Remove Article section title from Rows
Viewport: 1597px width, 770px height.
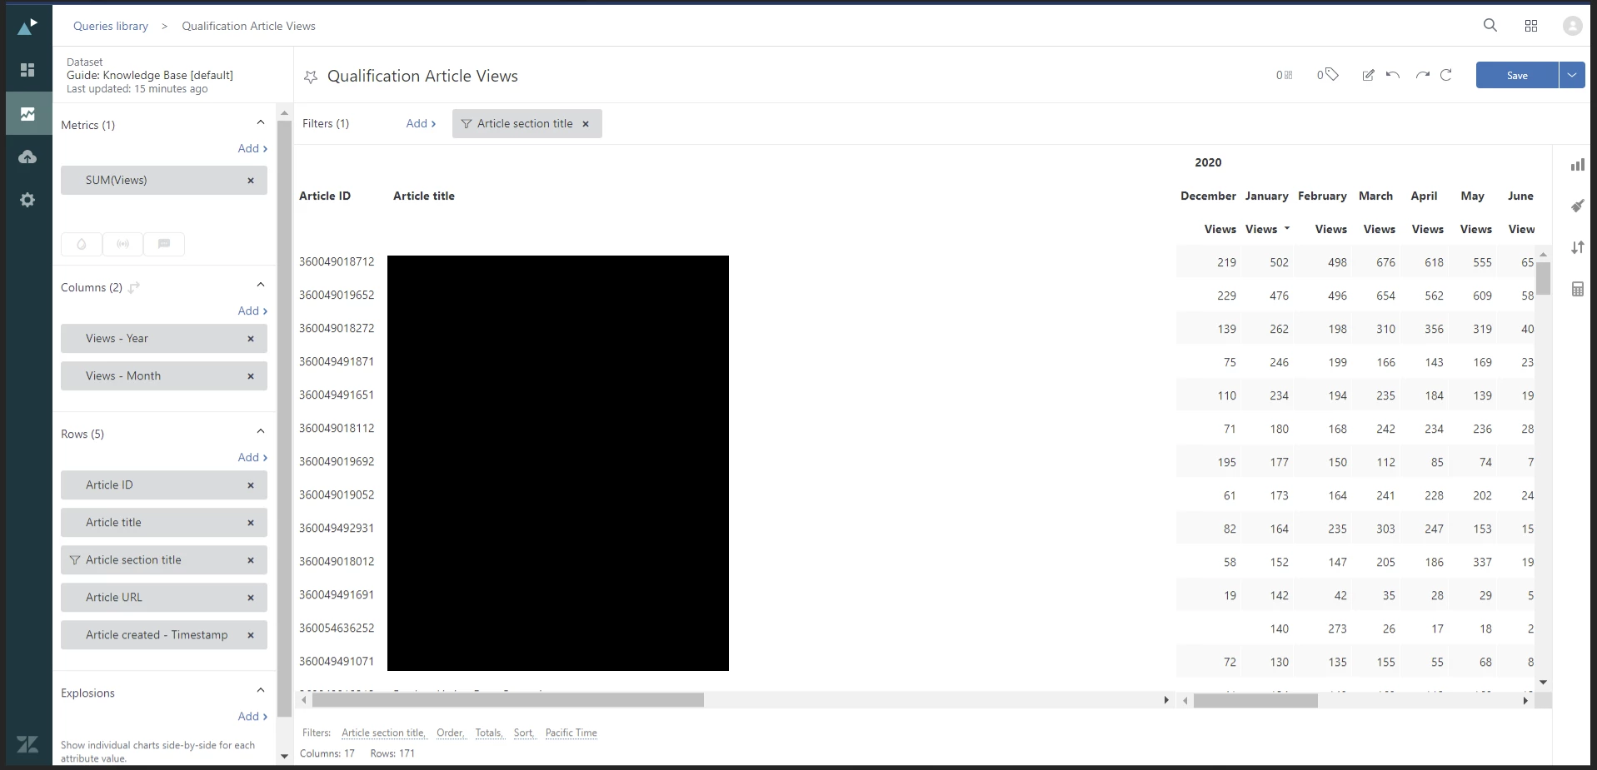click(x=251, y=560)
